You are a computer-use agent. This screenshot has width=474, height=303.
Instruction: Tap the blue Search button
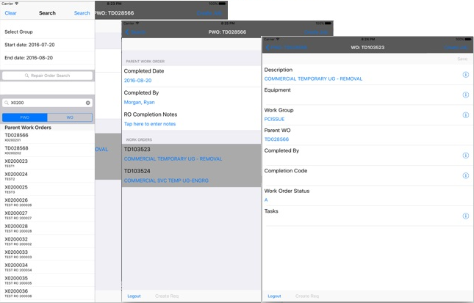pyautogui.click(x=82, y=13)
